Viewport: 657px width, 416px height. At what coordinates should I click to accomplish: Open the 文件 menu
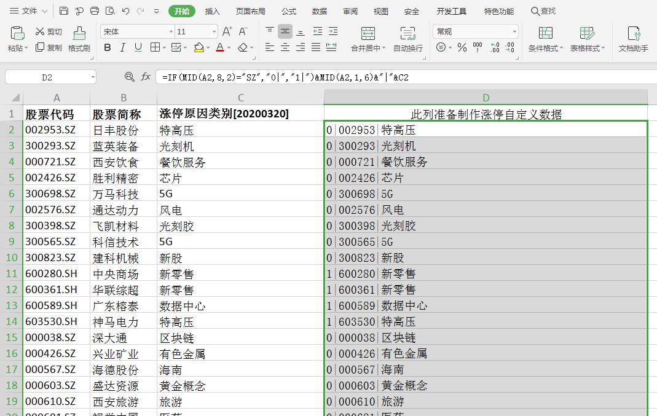click(29, 10)
